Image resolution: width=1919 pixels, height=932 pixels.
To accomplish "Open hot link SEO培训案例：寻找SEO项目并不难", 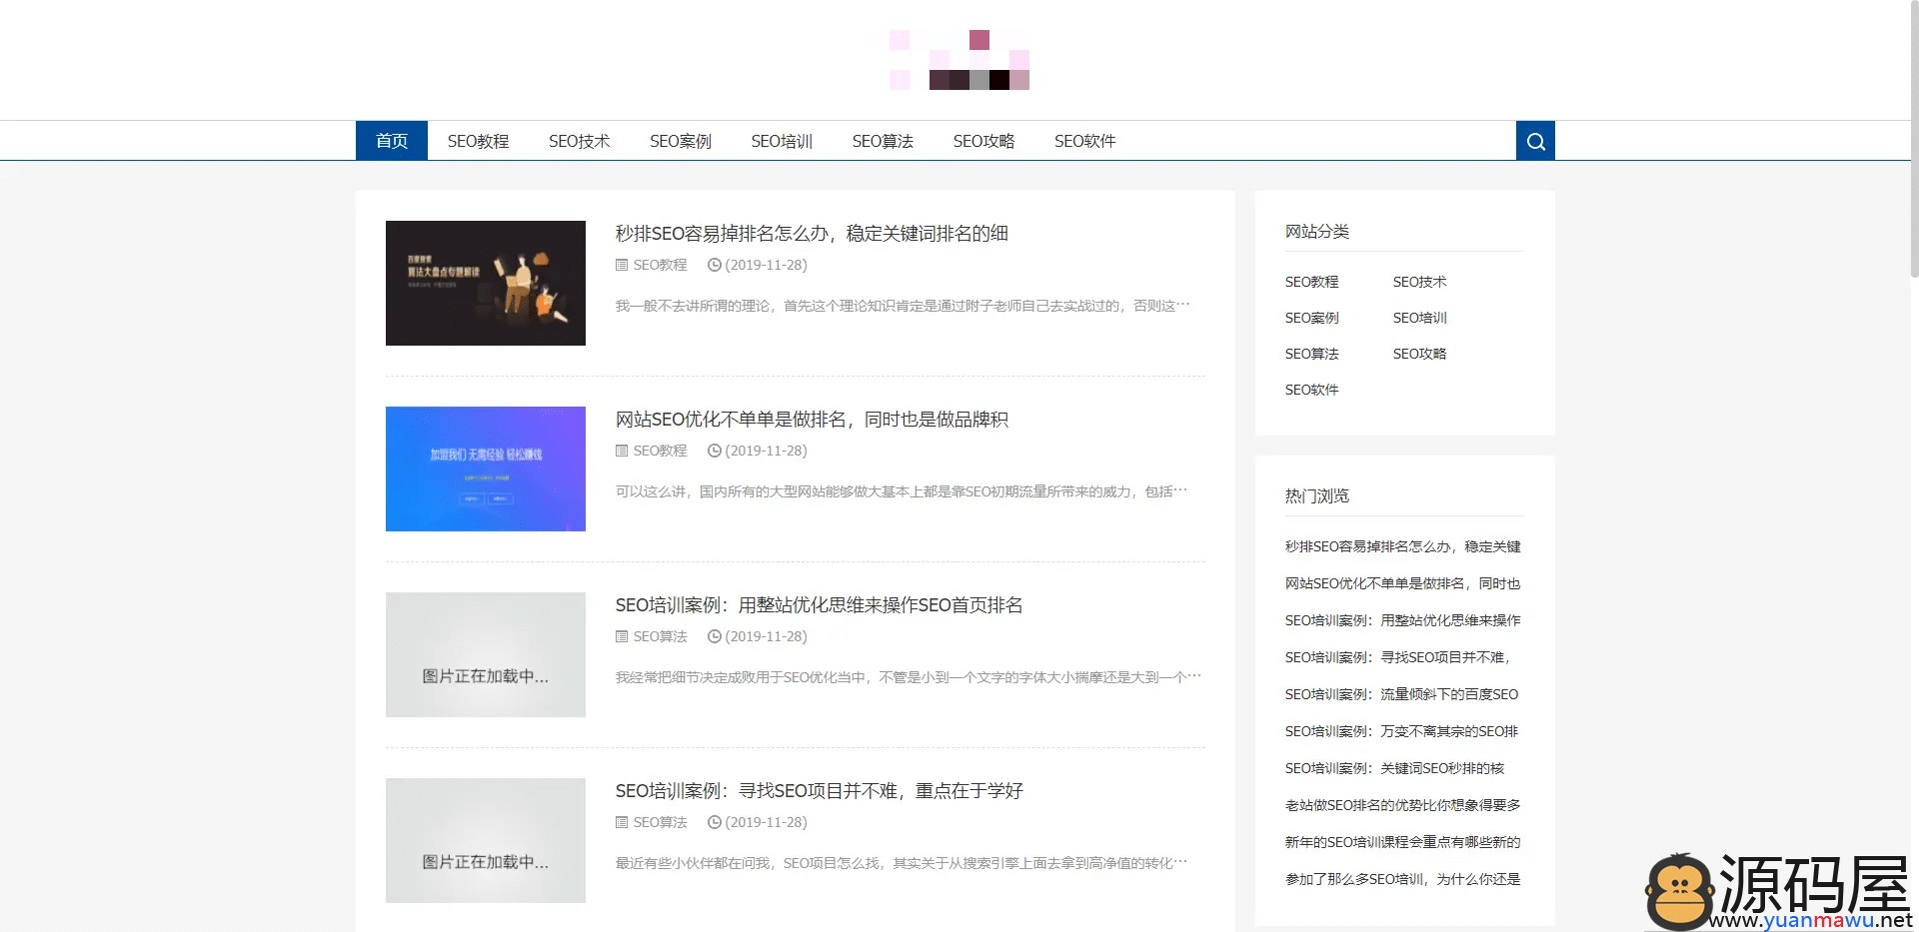I will pos(1398,657).
